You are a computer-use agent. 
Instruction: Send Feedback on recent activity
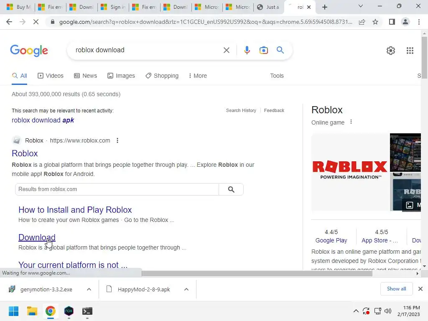pos(274,110)
